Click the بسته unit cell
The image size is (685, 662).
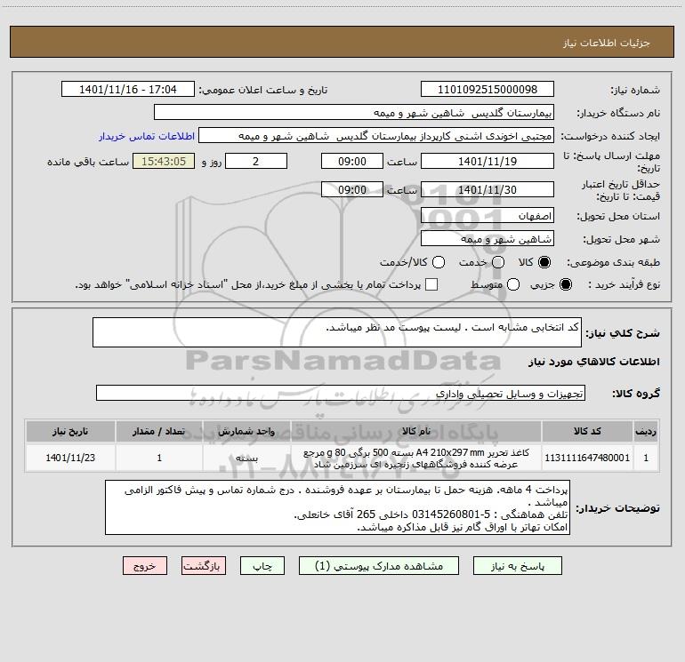[x=246, y=458]
